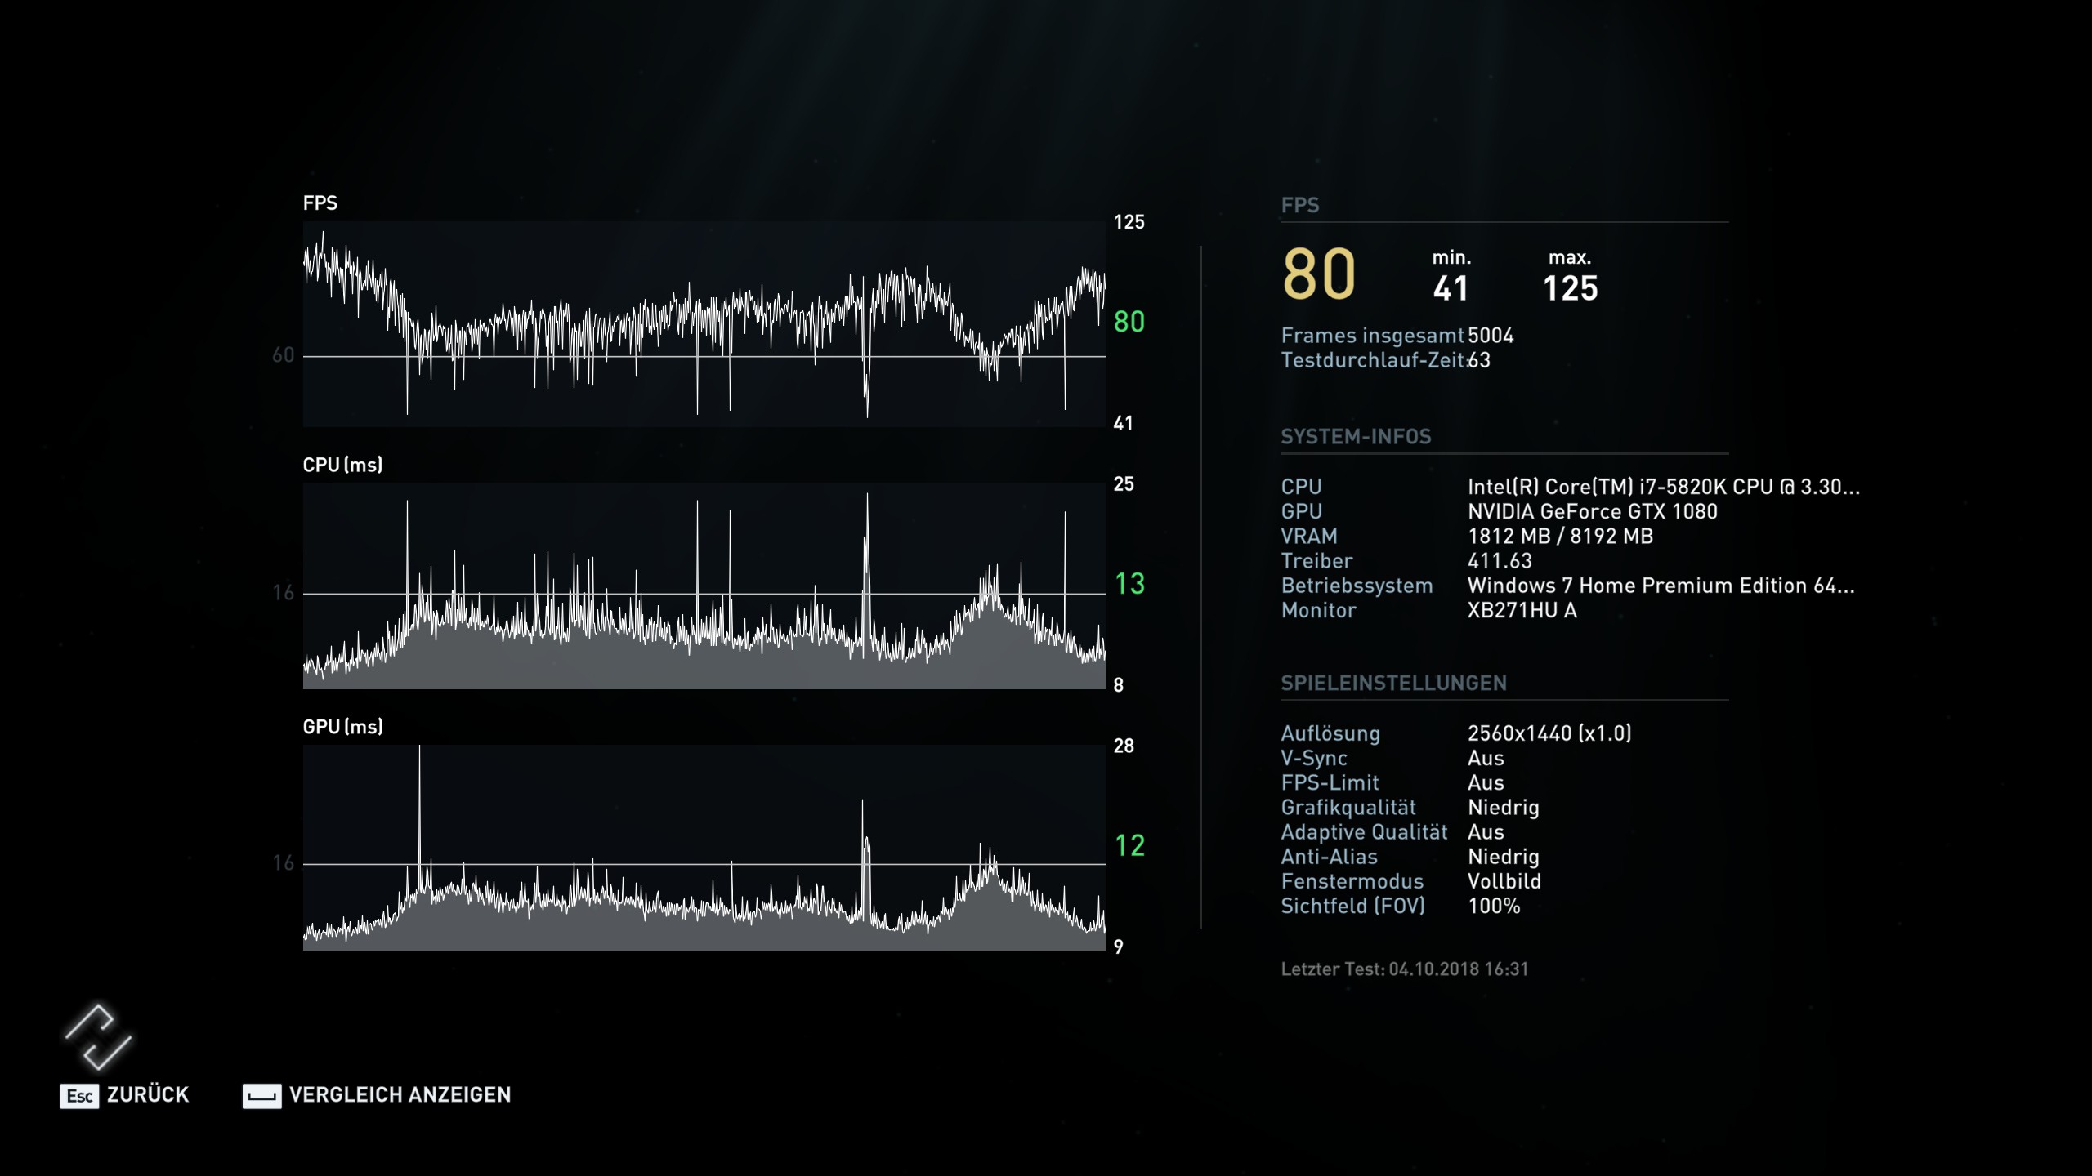Click the 9 bottom label of GPU graph
2092x1176 pixels.
[1119, 947]
